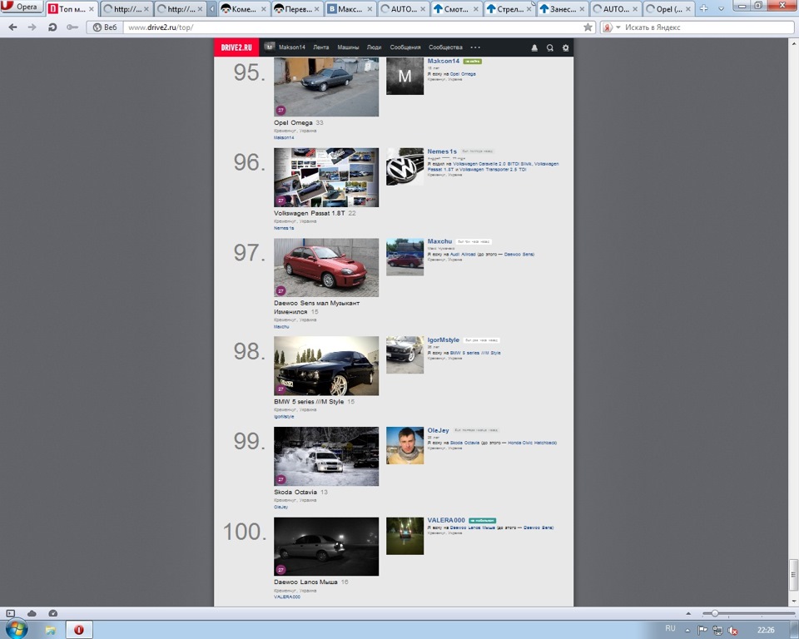
Task: Switch to the Opel (... tab
Action: pyautogui.click(x=668, y=8)
